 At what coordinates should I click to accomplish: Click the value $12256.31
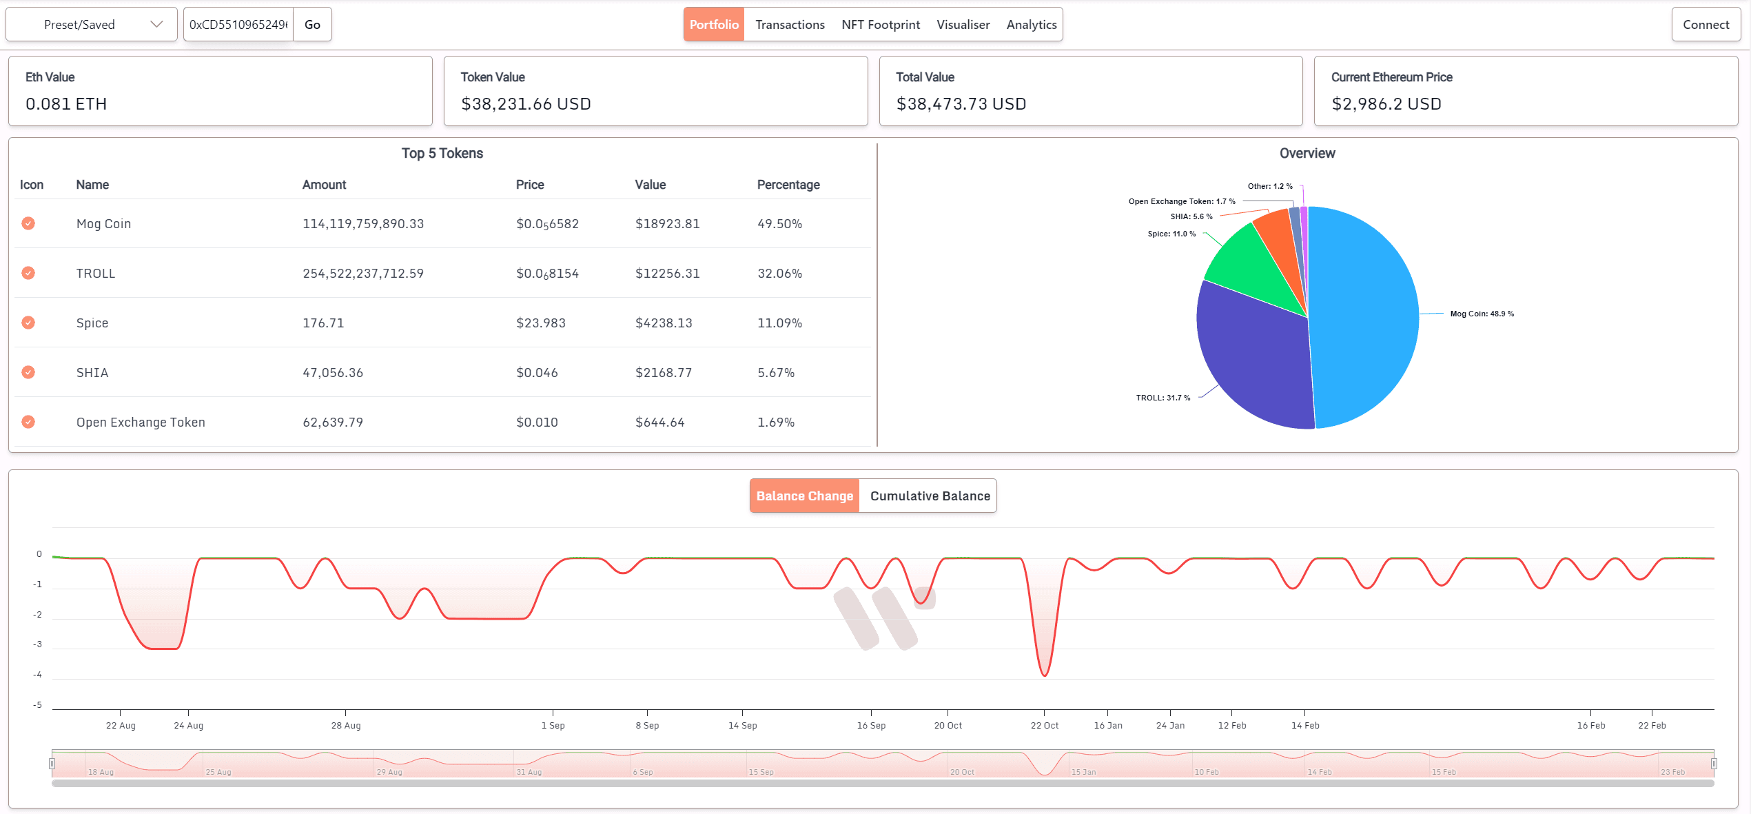668,274
